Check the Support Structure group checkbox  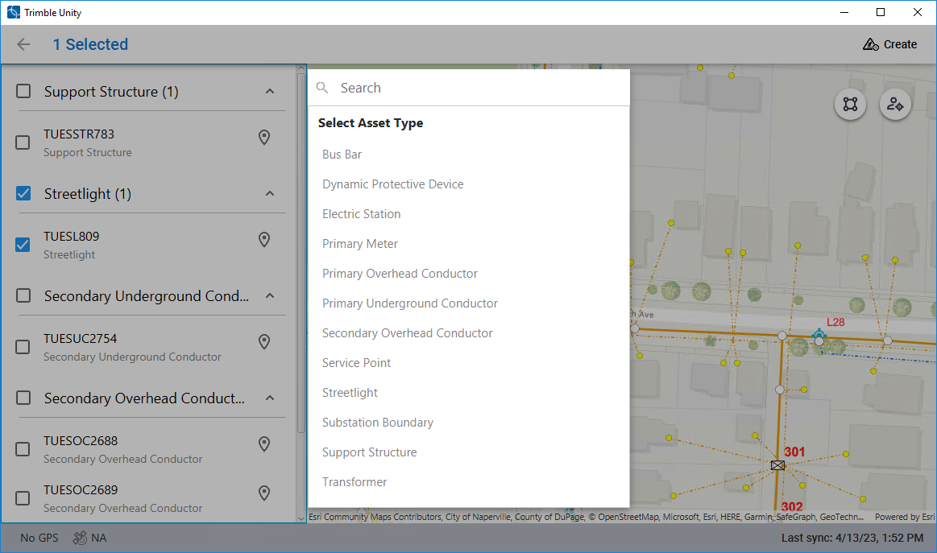[24, 92]
